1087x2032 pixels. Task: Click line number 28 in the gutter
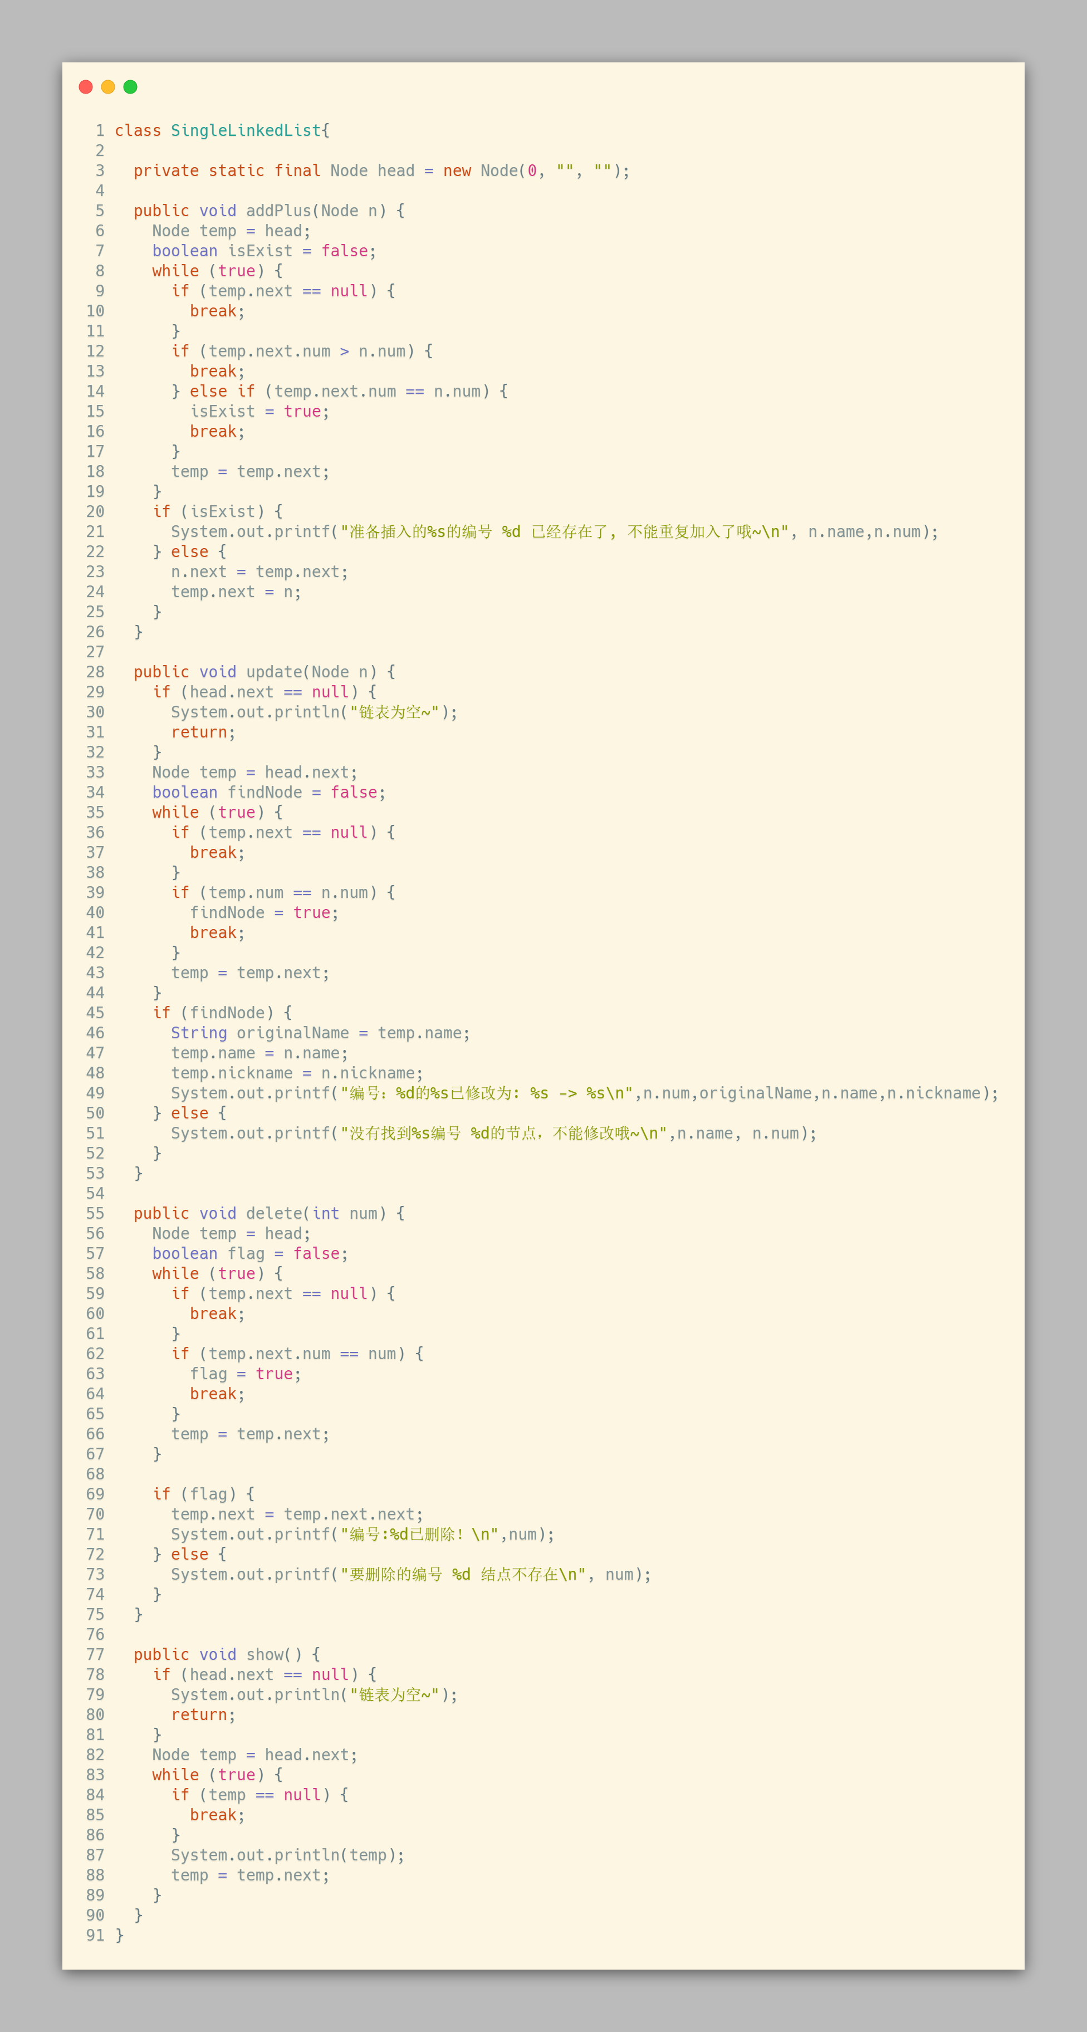click(95, 672)
